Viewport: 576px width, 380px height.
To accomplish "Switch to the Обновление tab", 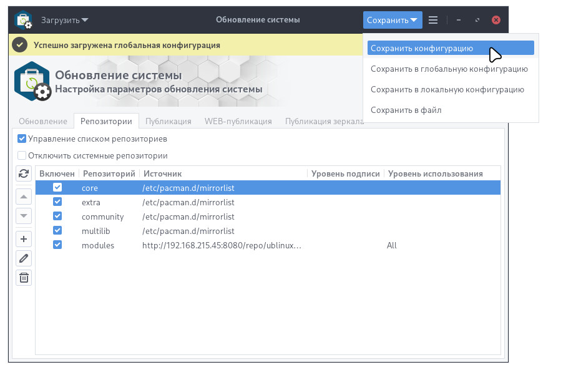I will click(x=43, y=121).
